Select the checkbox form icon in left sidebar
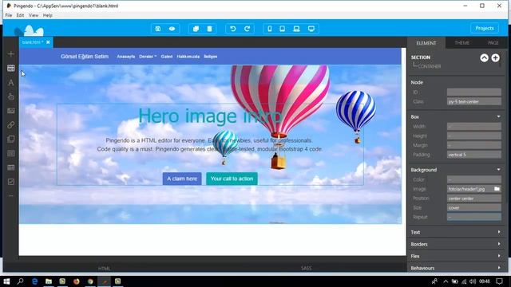The image size is (511, 287). 10,182
